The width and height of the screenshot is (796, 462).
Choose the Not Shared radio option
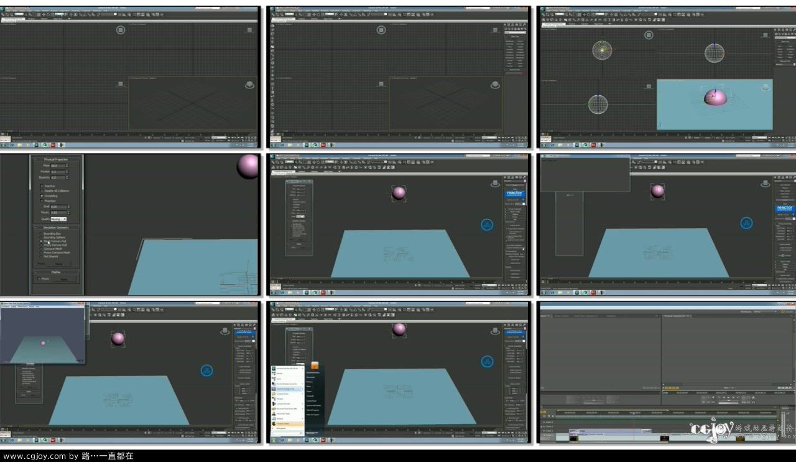pyautogui.click(x=41, y=257)
